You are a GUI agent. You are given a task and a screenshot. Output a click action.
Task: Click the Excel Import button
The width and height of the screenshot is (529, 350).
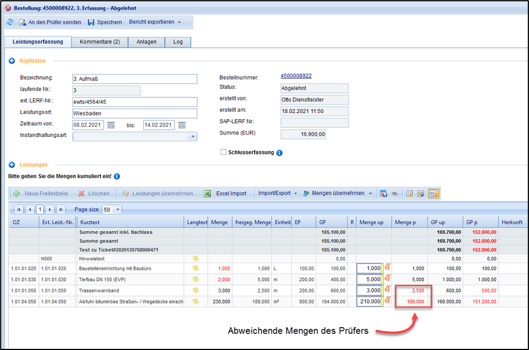tap(225, 194)
